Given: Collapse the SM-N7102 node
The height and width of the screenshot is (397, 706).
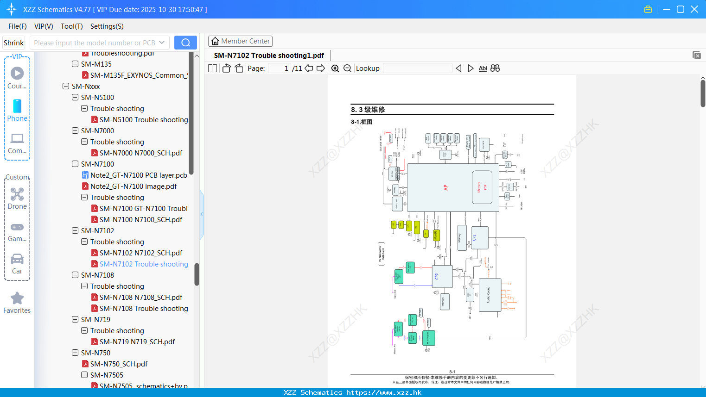Looking at the screenshot, I should (75, 230).
